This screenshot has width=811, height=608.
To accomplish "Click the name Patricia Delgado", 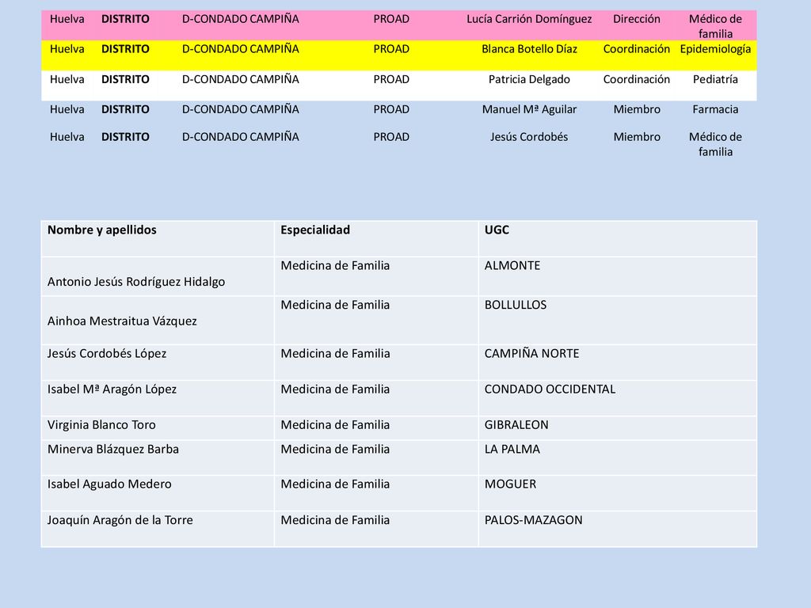I will (x=528, y=79).
